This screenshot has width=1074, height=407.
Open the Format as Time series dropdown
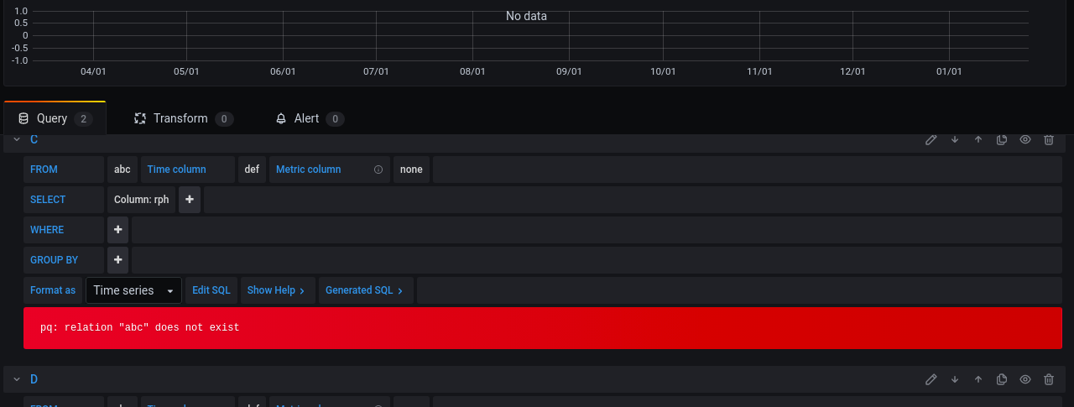[133, 290]
